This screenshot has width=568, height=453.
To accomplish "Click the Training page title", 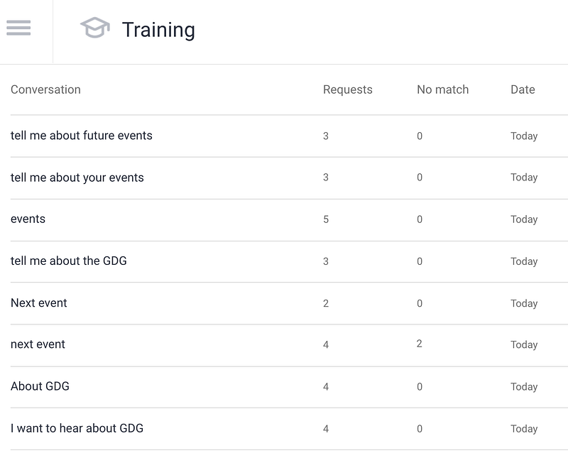I will tap(158, 30).
